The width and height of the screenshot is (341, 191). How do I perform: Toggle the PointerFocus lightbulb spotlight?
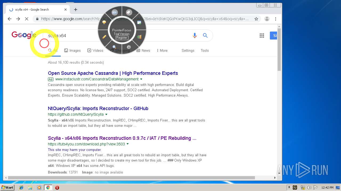coord(104,23)
